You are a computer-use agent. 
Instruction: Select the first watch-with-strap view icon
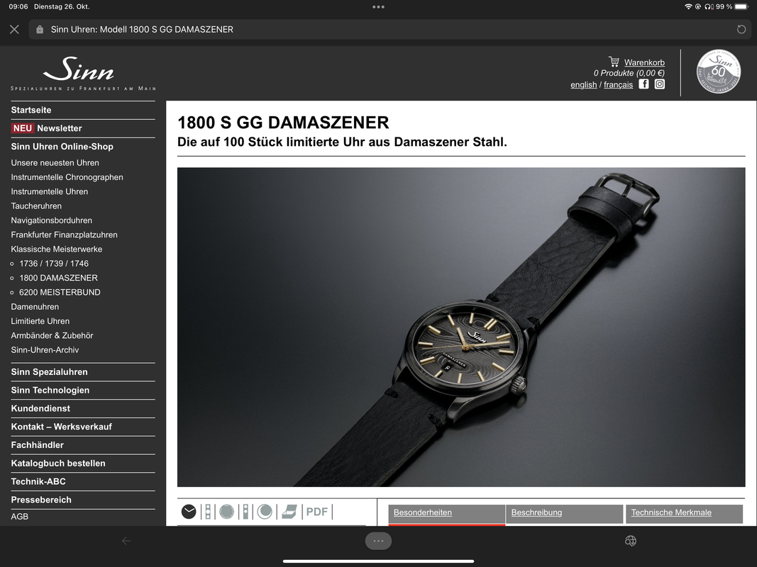tap(208, 512)
